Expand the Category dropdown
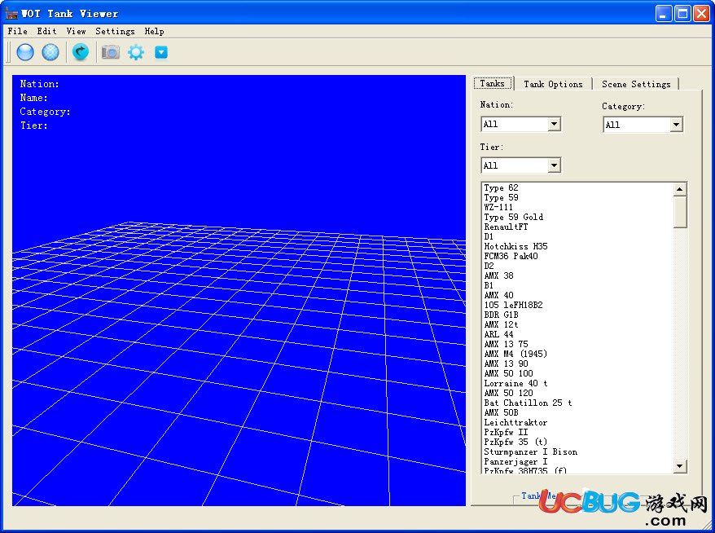This screenshot has height=533, width=715. point(676,125)
